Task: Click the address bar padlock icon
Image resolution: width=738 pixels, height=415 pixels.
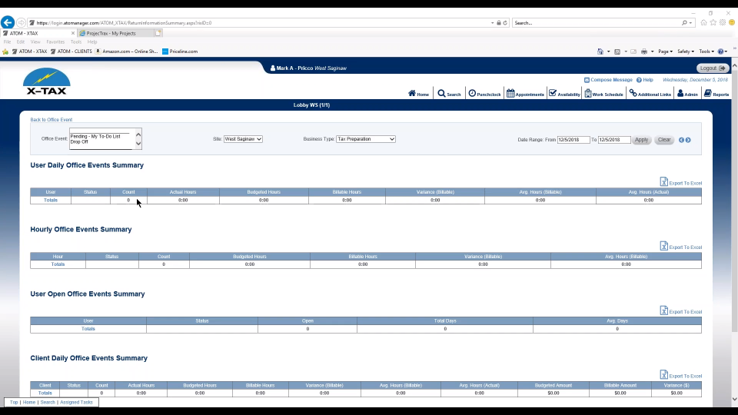Action: [498, 22]
